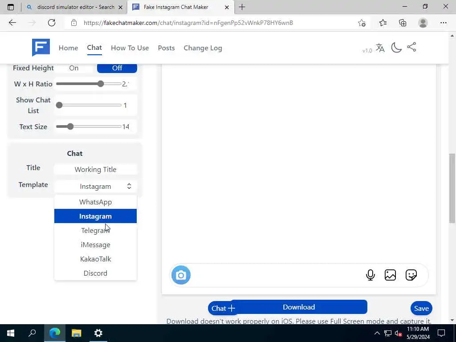Open File Explorer from taskbar
Viewport: 456px width, 342px height.
pyautogui.click(x=77, y=333)
